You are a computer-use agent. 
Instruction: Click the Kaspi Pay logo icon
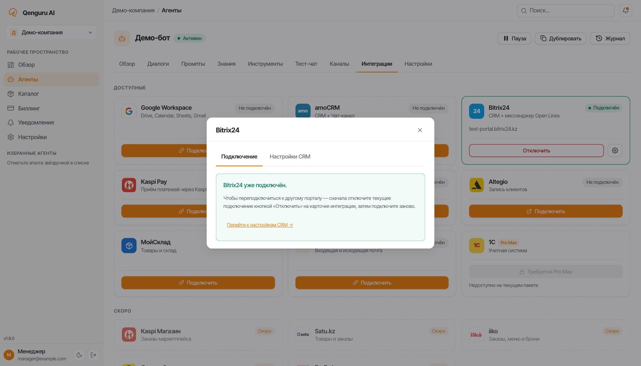click(129, 185)
